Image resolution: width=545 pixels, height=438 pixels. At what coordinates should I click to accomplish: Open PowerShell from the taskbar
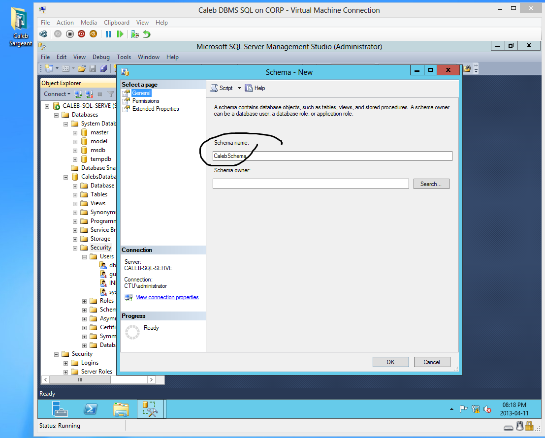click(x=91, y=409)
